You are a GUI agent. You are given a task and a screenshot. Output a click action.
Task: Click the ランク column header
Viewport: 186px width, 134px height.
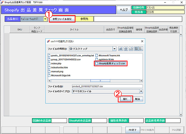coord(37,28)
